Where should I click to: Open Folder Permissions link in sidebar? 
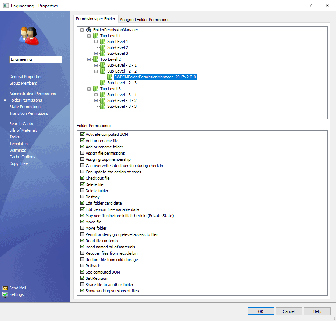click(25, 100)
